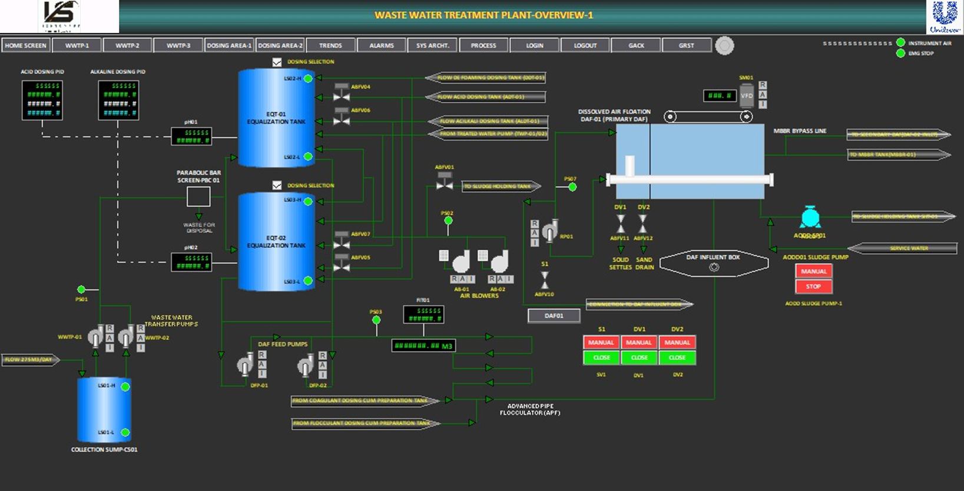Toggle EQT-02 dosing selection checkbox
Viewport: 964px width, 491px height.
tap(277, 185)
